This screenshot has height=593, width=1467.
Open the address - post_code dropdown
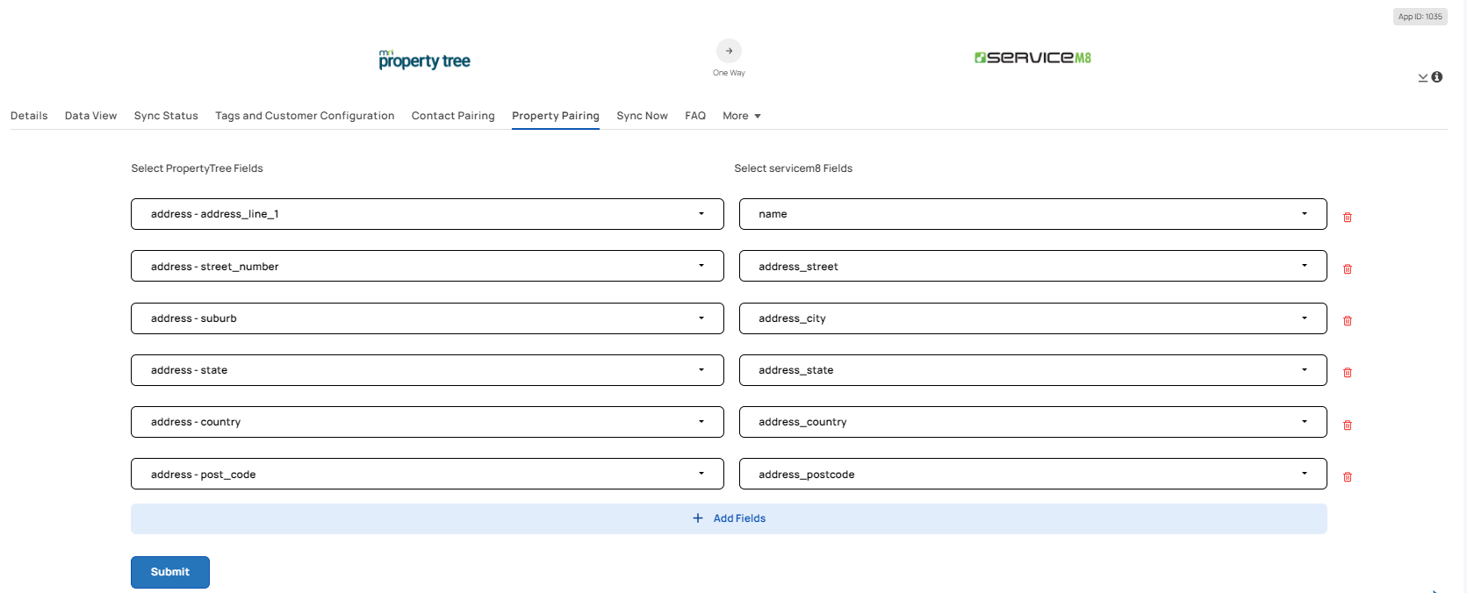coord(428,474)
